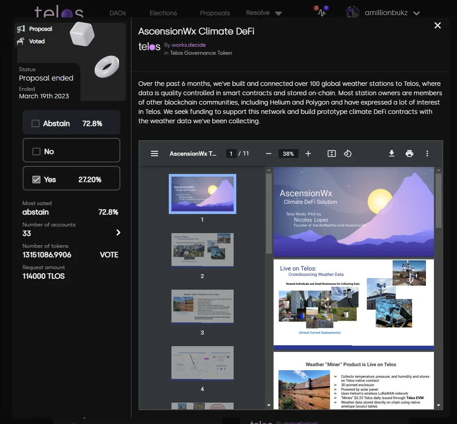This screenshot has height=424, width=457.
Task: Click PDF main view scroll up arrow
Action: click(438, 170)
